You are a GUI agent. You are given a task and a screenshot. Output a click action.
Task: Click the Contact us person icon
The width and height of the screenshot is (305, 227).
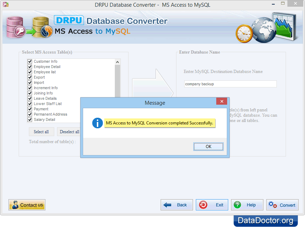tap(15, 205)
